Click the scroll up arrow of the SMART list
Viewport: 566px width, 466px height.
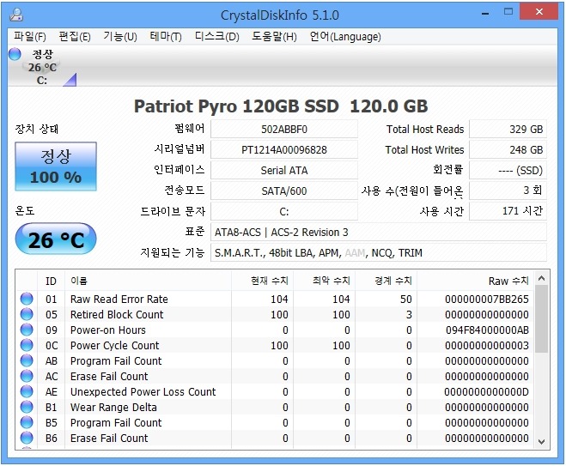click(541, 278)
